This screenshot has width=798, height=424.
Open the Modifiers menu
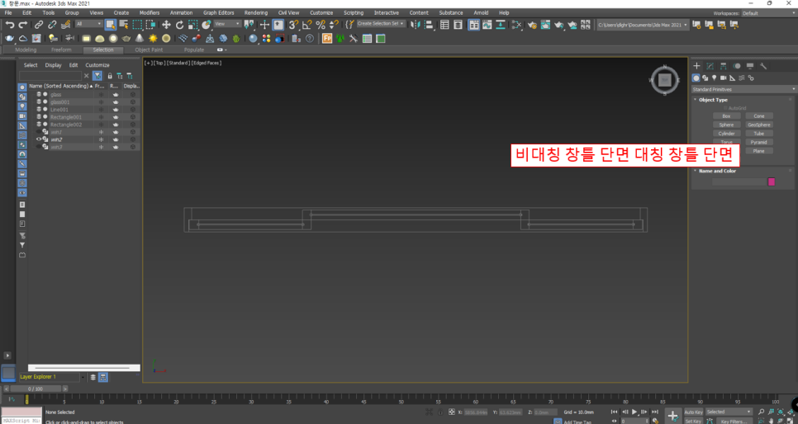point(150,12)
